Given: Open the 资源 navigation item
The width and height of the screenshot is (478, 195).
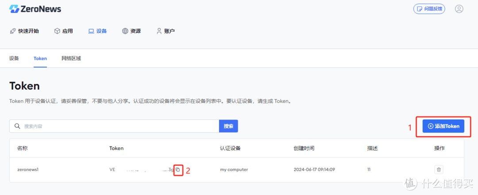Looking at the screenshot, I should coord(131,31).
